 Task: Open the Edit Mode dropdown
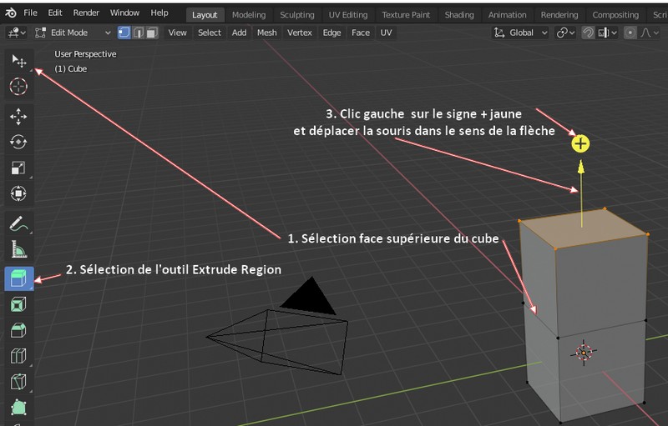[x=73, y=33]
